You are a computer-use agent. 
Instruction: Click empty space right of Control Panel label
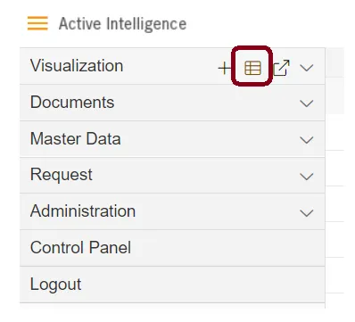[227, 248]
